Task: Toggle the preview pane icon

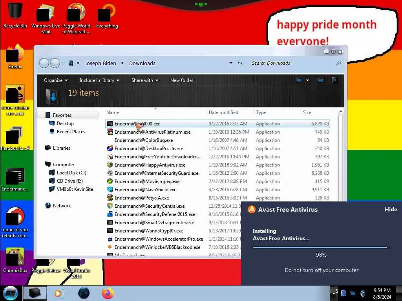Action: pyautogui.click(x=320, y=80)
